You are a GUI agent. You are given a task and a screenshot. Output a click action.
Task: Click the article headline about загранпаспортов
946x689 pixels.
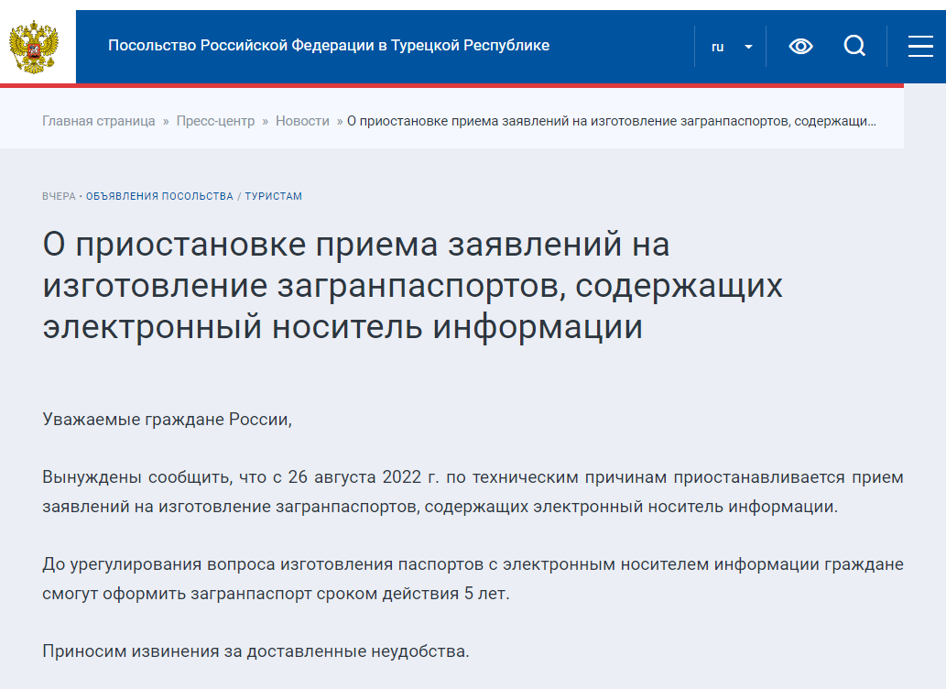[413, 286]
